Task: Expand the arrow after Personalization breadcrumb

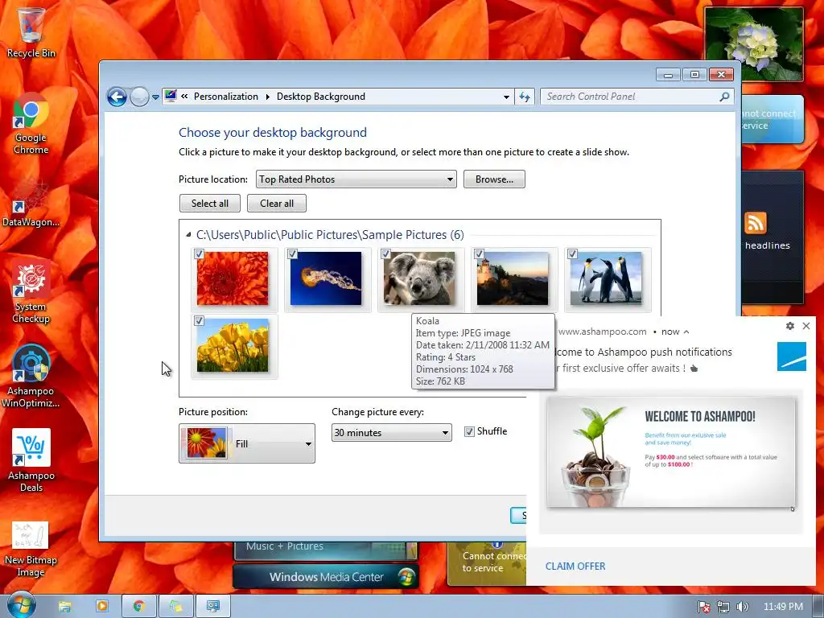Action: (x=267, y=97)
